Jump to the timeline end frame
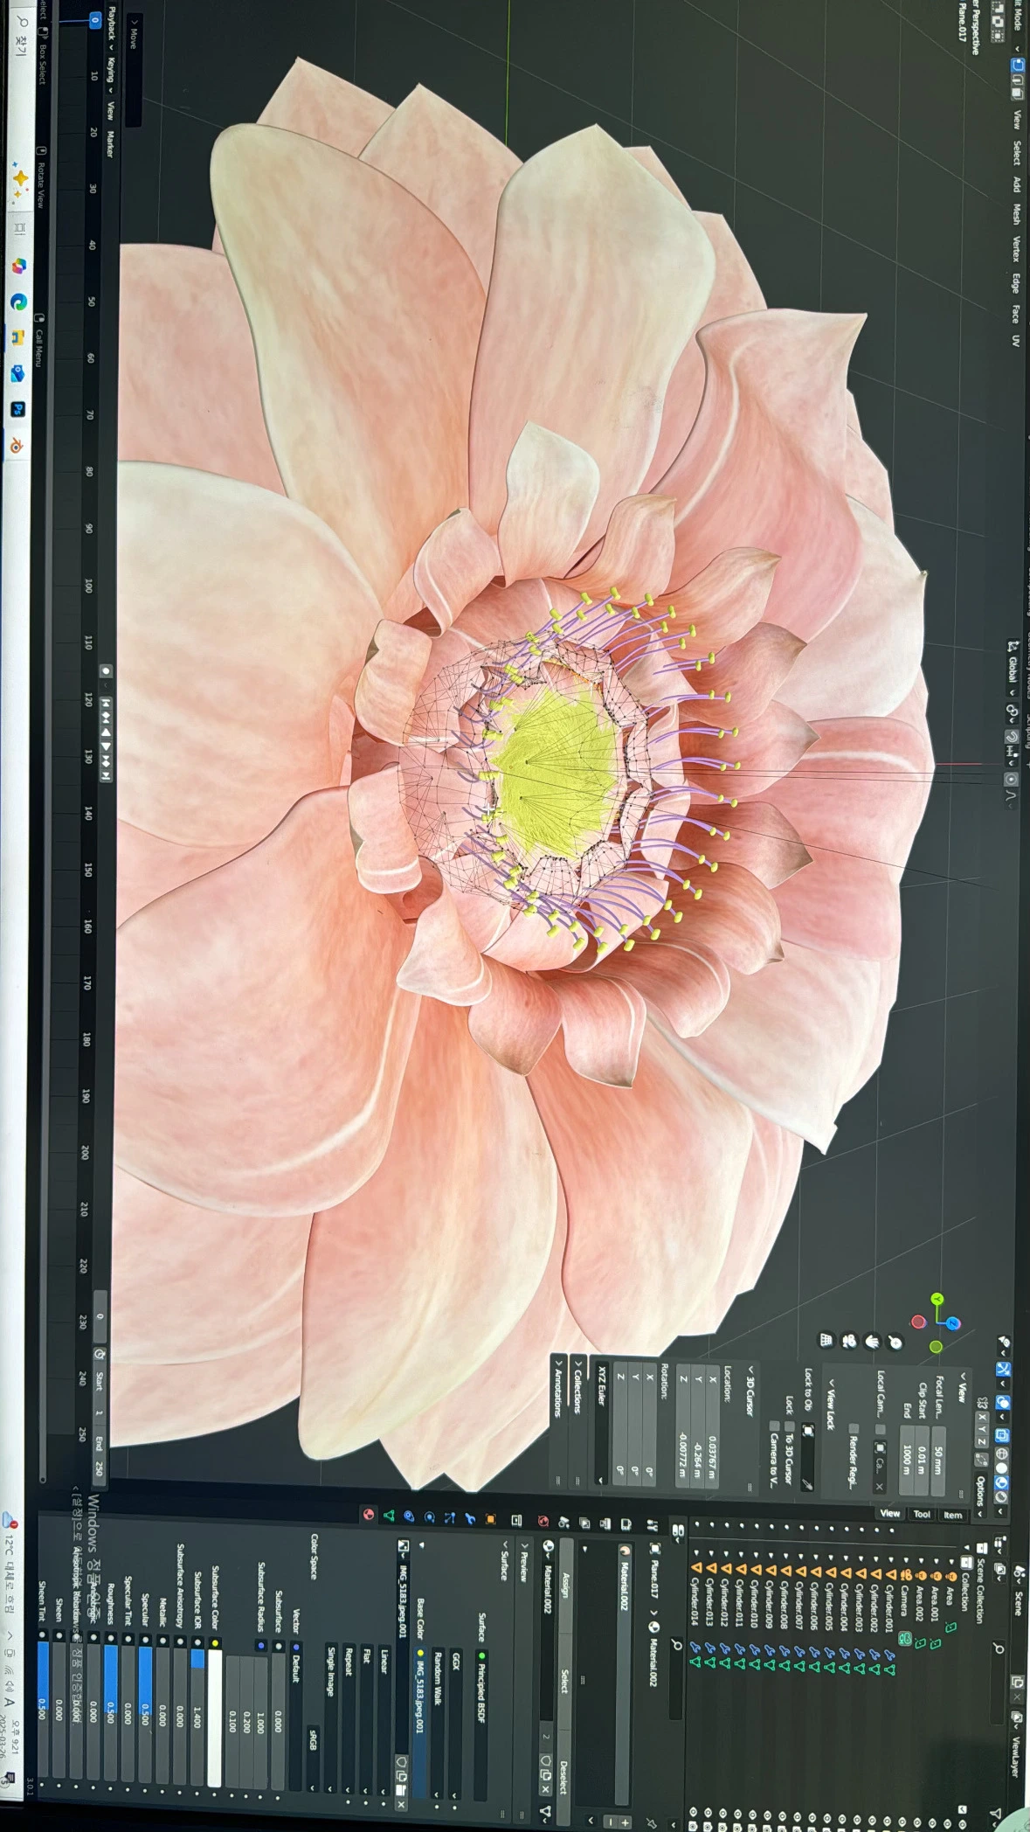This screenshot has height=1832, width=1030. coord(106,775)
